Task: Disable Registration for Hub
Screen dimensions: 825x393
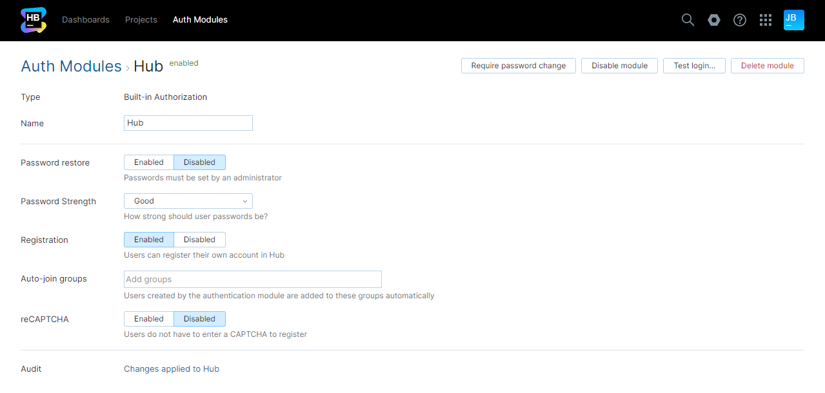Action: tap(199, 239)
